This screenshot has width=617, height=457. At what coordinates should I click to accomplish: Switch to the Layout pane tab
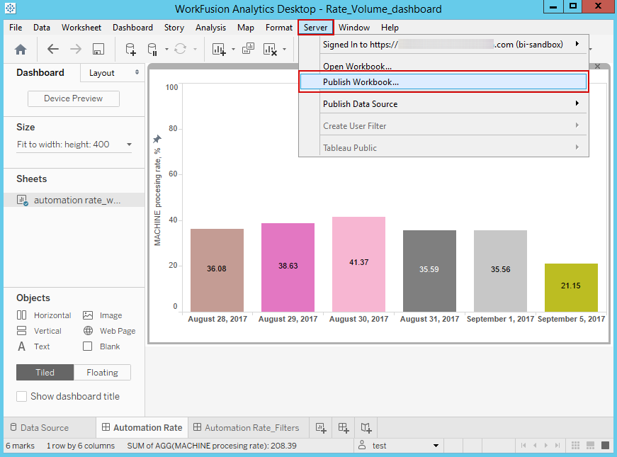(101, 73)
